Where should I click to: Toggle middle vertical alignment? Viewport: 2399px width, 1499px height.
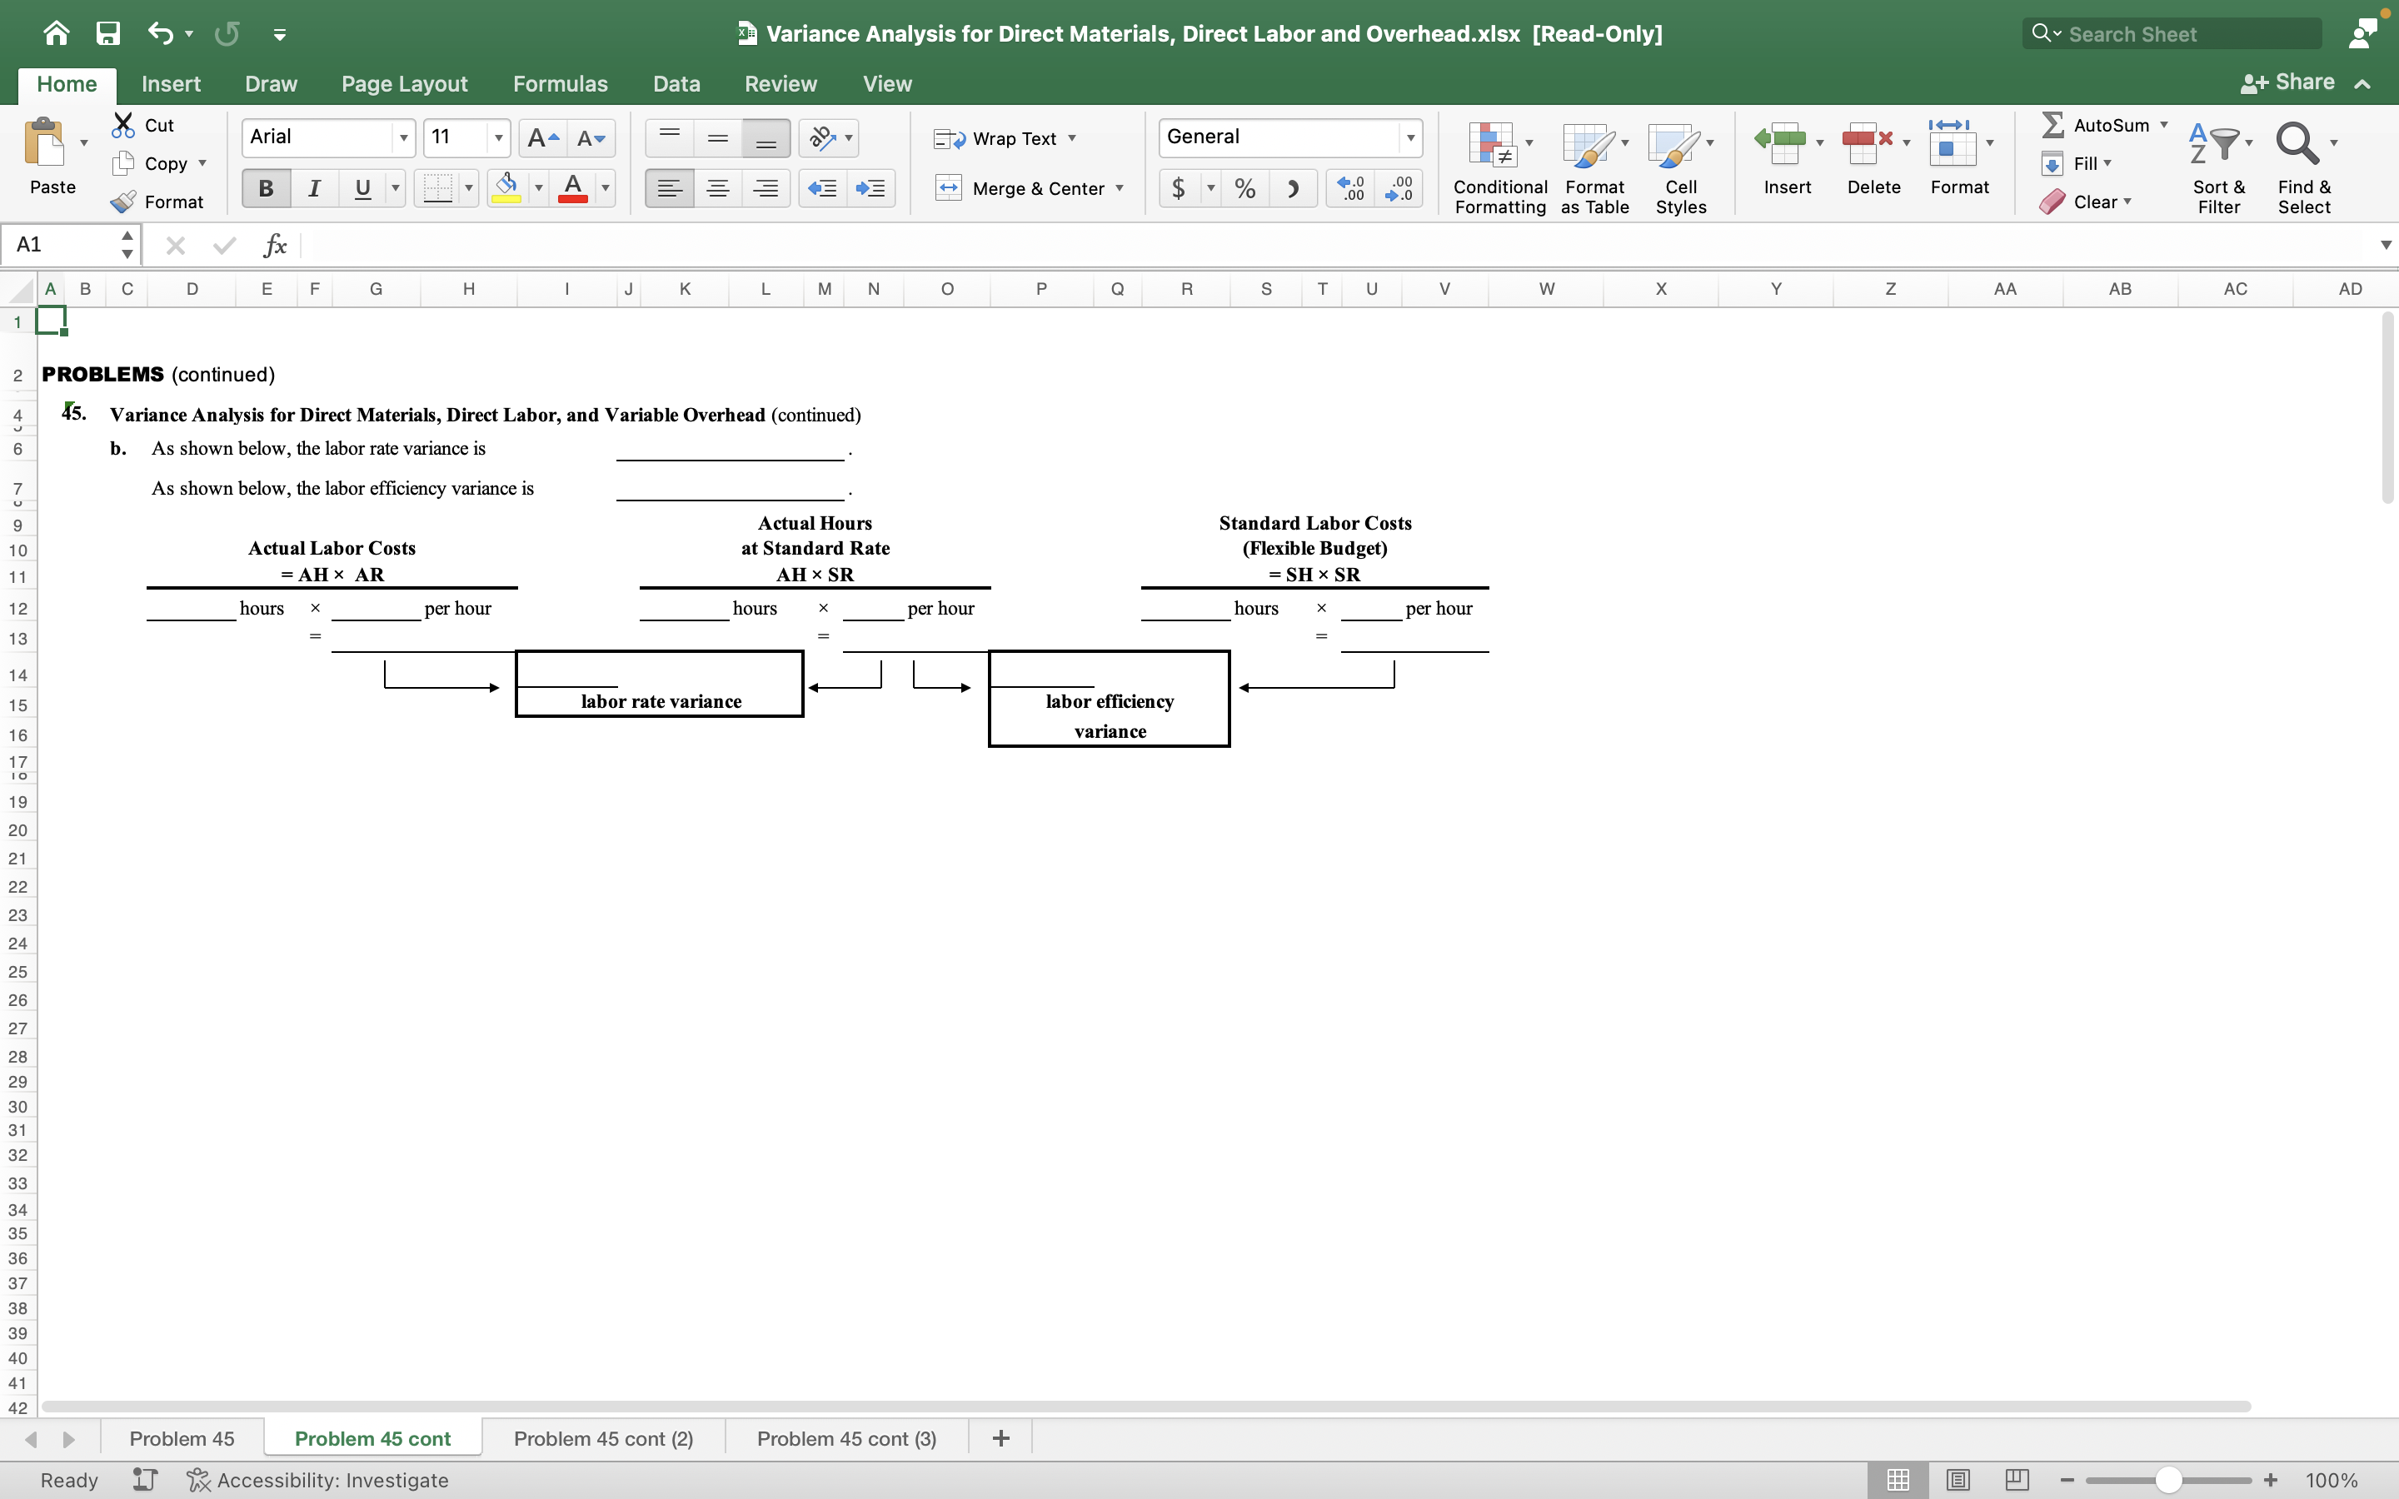tap(718, 137)
